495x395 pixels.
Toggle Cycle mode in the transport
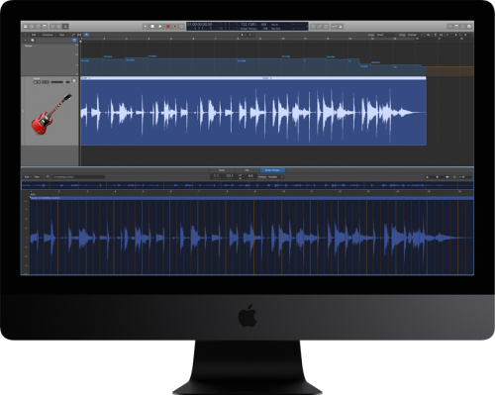point(181,27)
